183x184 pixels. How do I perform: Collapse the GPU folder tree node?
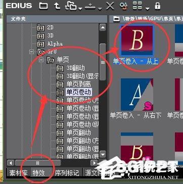pyautogui.click(x=31, y=52)
